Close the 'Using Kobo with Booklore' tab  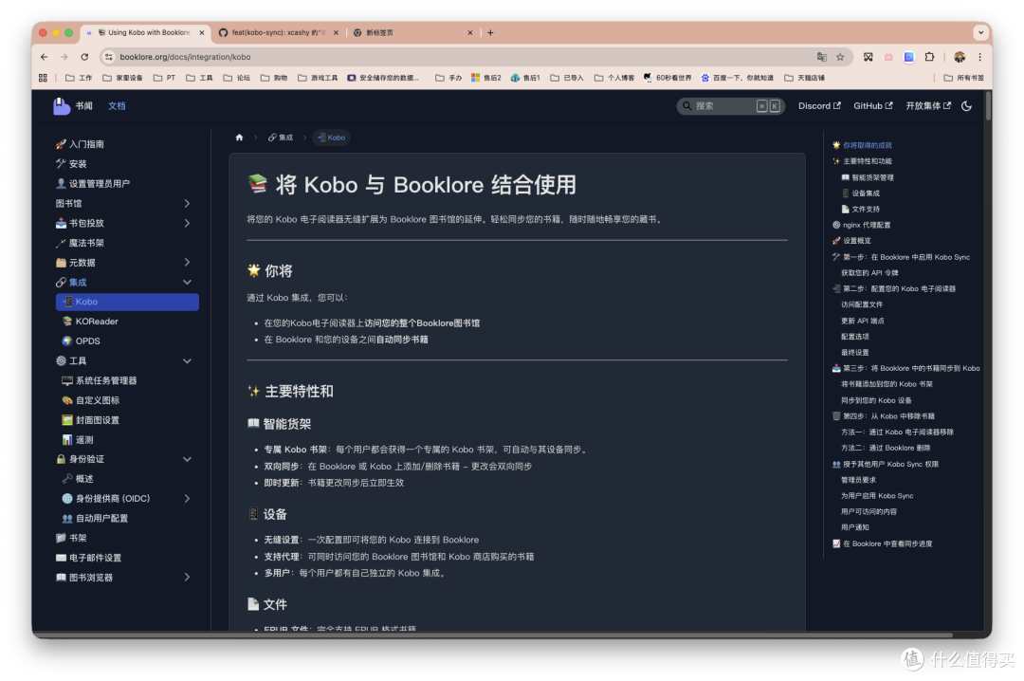tap(202, 32)
